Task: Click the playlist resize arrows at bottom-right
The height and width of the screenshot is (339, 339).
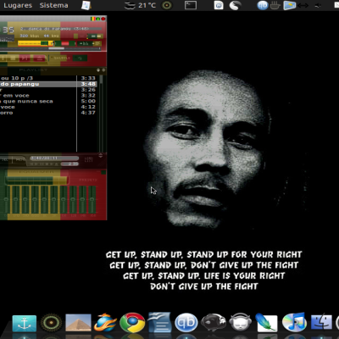Action: click(x=101, y=155)
